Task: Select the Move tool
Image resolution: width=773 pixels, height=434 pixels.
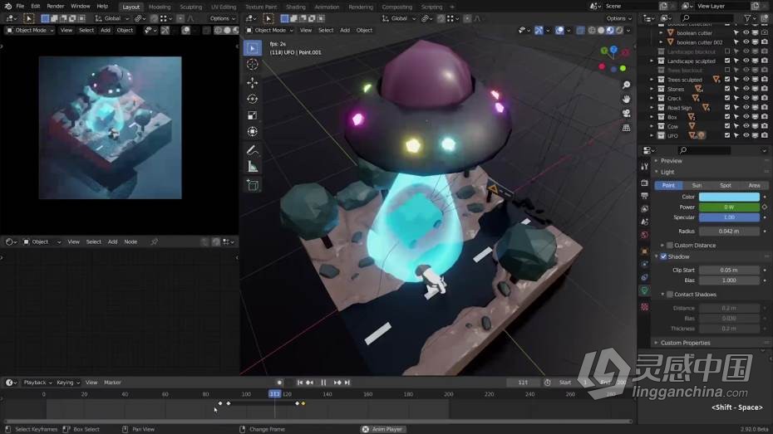Action: (253, 82)
